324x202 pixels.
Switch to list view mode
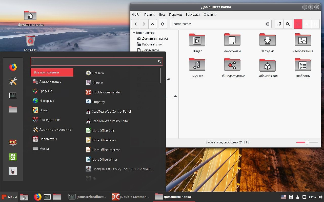point(307,24)
